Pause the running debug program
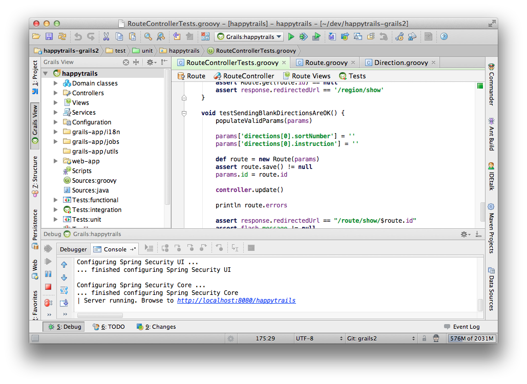This screenshot has height=384, width=527. click(x=48, y=274)
